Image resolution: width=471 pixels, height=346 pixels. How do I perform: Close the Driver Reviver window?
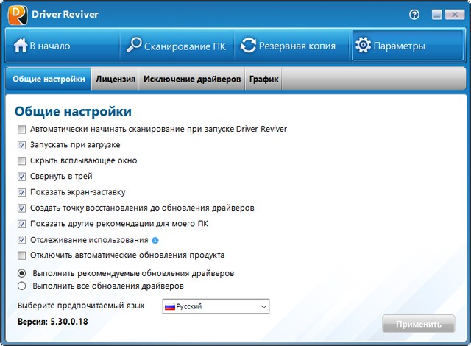(x=455, y=15)
